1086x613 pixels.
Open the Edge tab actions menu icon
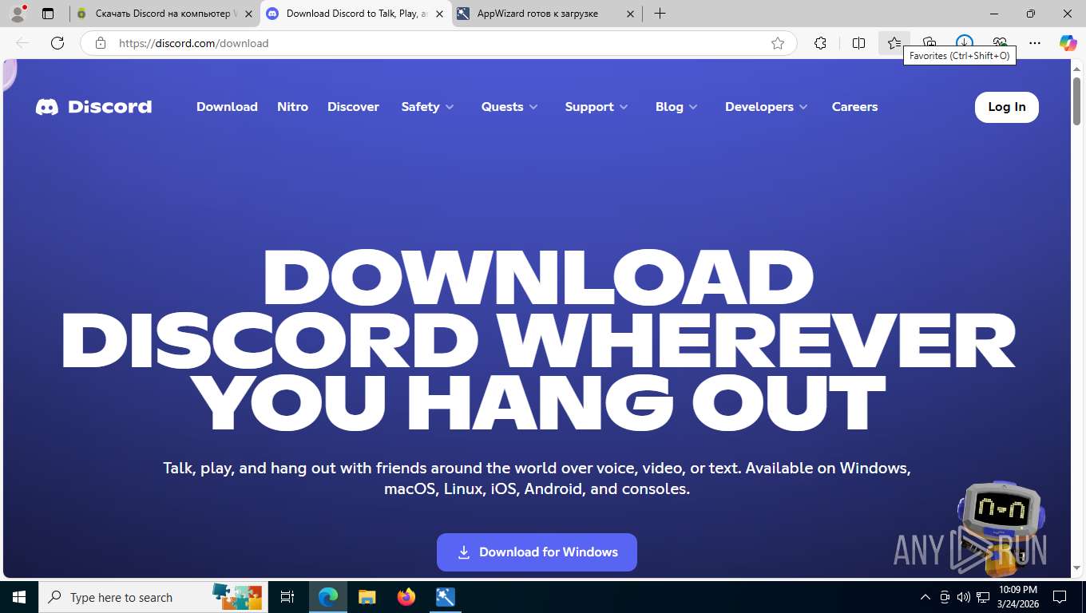48,14
